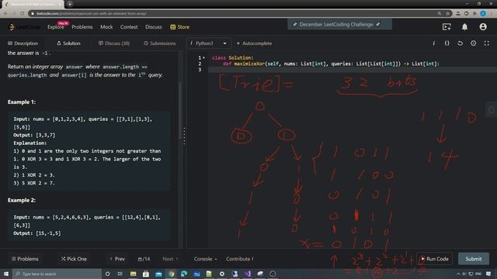
Task: Expand the Console panel
Action: [x=205, y=259]
